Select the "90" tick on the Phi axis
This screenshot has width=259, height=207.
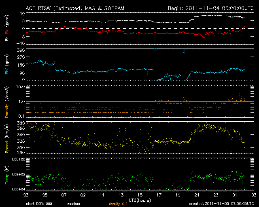click(x=22, y=73)
